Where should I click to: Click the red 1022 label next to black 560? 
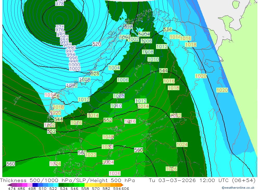[91, 155]
